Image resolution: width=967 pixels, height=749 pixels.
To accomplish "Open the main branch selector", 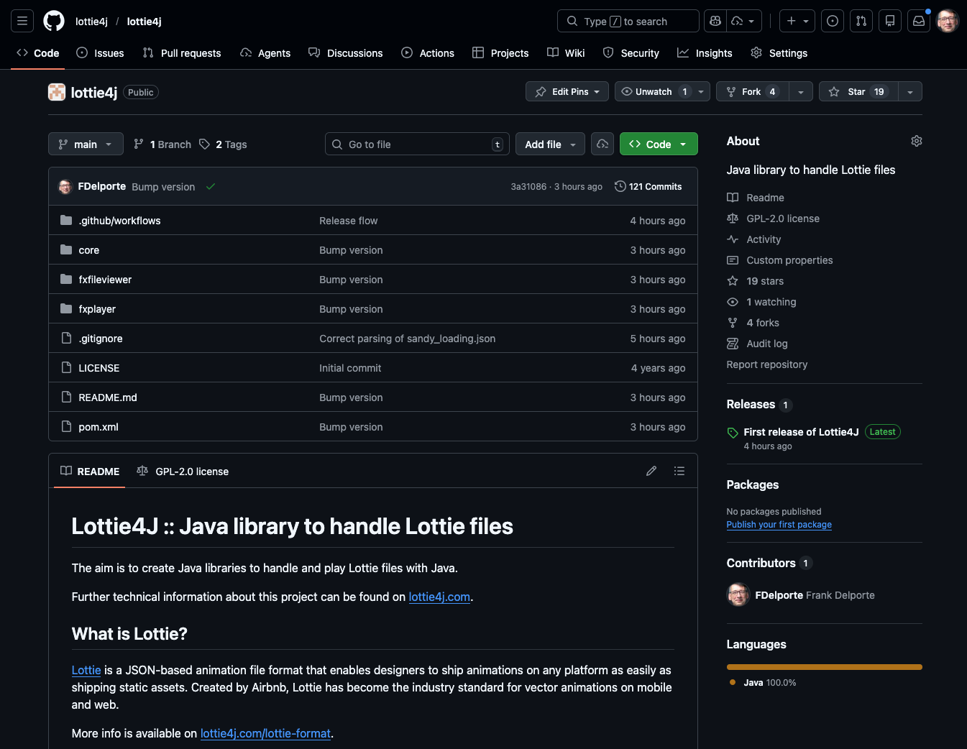I will point(85,144).
